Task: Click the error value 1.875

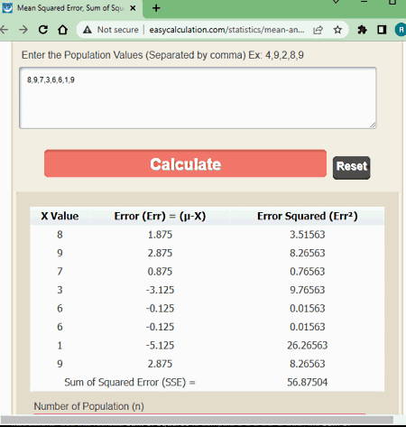Action: point(160,235)
